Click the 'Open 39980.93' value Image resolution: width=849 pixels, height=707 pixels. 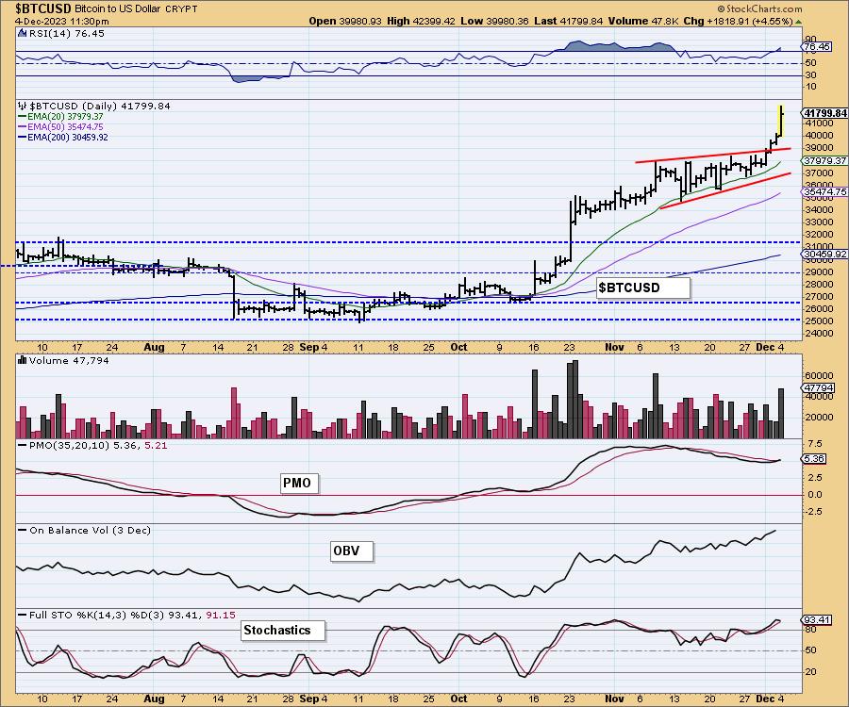pyautogui.click(x=345, y=21)
